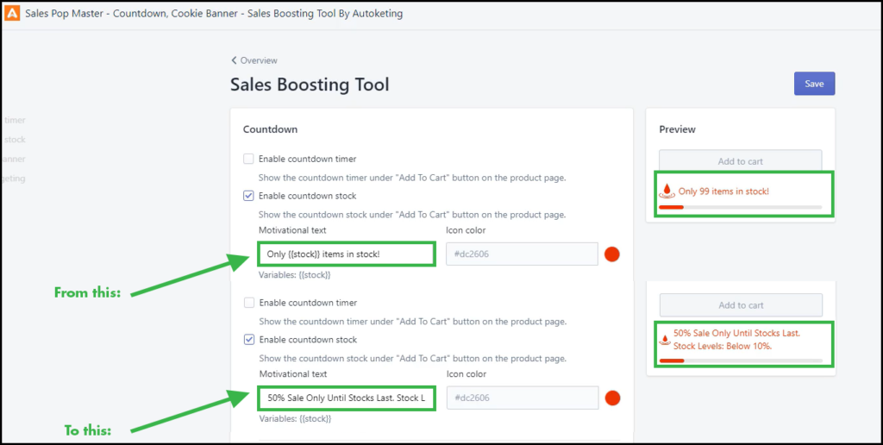Viewport: 883px width, 445px height.
Task: Click water drop icon beside '50% Sale' preview
Action: pyautogui.click(x=665, y=340)
